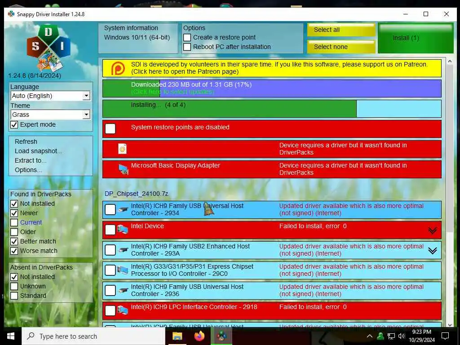Click scrollbar up arrow of driver list
Screen dimensions: 460x345
[x=450, y=61]
